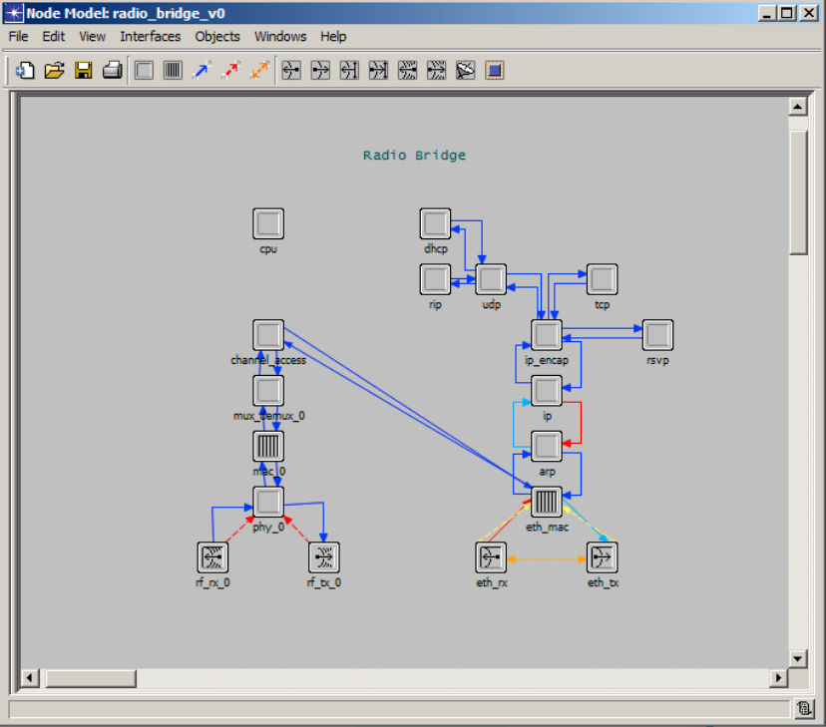
Task: Select the phy_0 processor node
Action: tap(268, 502)
